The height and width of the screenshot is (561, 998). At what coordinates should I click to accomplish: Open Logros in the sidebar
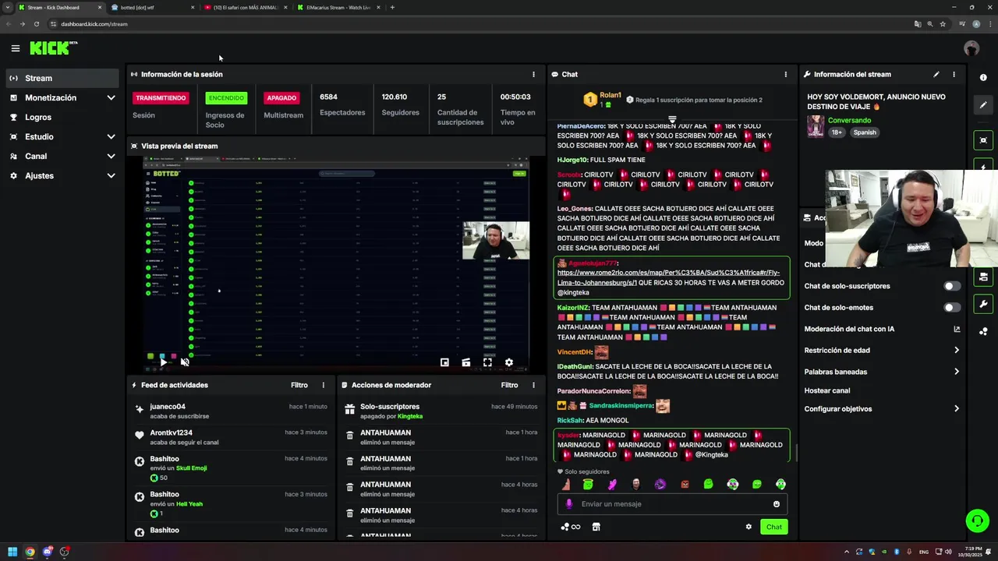[x=62, y=117]
